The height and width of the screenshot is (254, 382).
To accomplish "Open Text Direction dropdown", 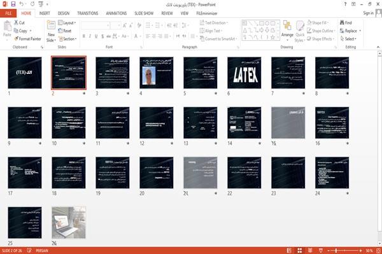I will click(x=214, y=23).
